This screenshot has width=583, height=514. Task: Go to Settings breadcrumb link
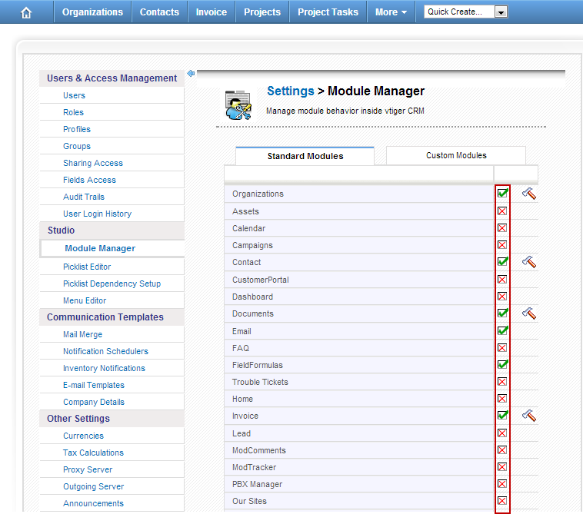(290, 91)
